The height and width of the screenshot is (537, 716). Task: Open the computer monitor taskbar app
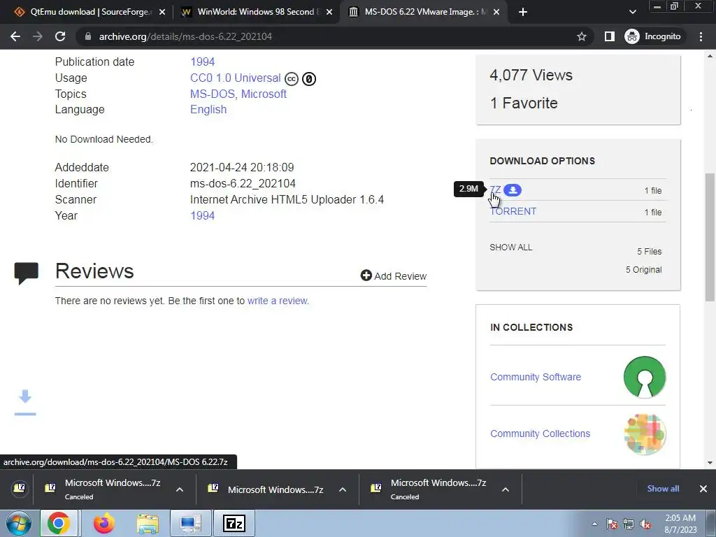point(190,523)
